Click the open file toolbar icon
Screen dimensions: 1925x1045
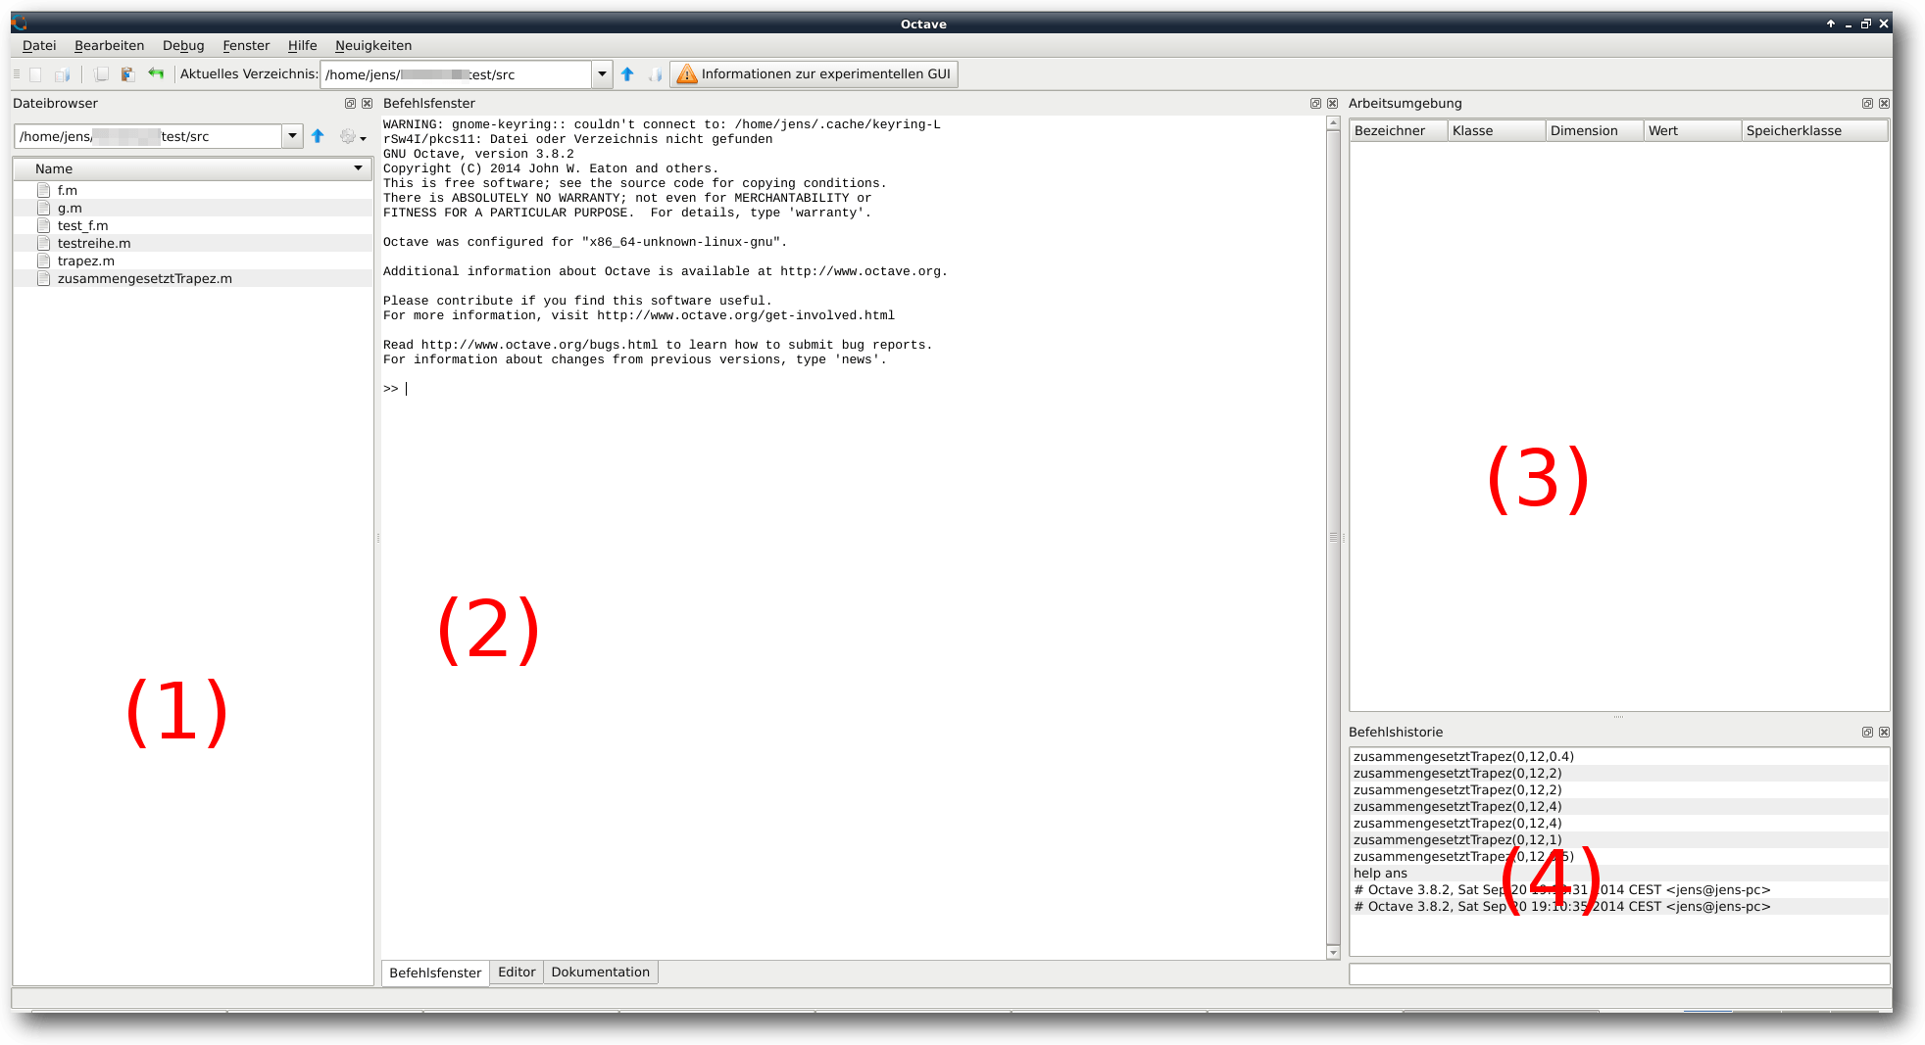pyautogui.click(x=62, y=74)
